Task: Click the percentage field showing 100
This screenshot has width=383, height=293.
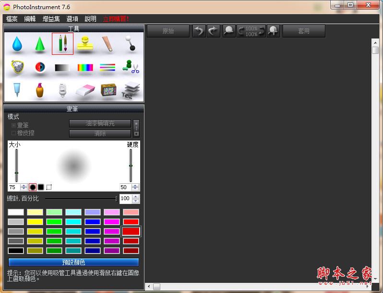Action: [x=126, y=199]
